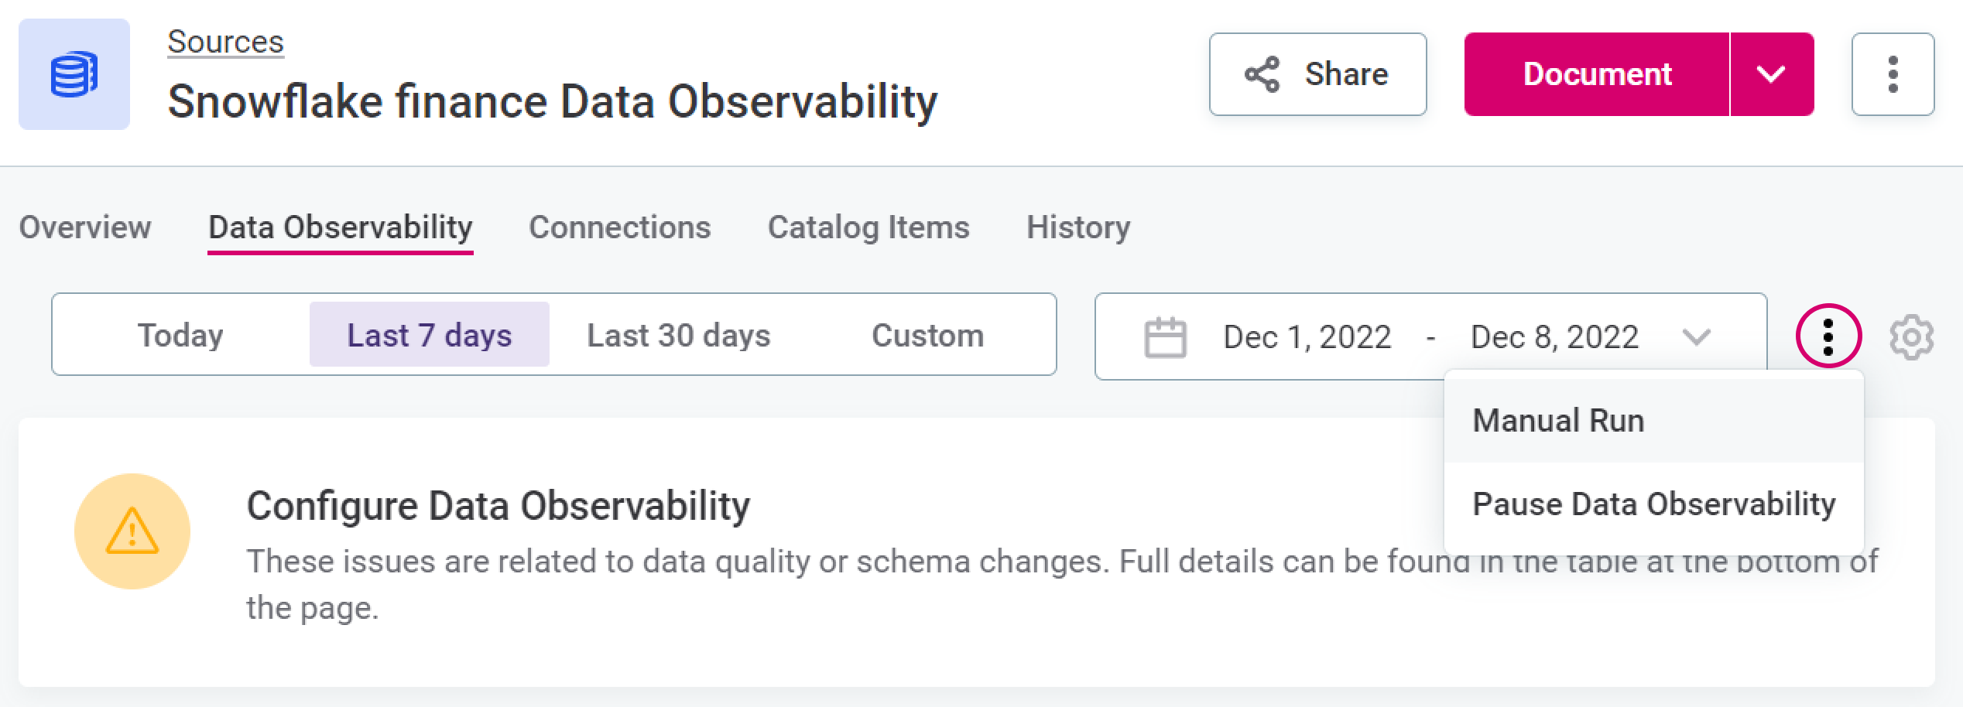
Task: Click the Document button
Action: (1597, 74)
